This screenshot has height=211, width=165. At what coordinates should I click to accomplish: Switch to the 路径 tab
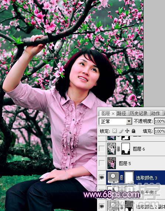[x=121, y=113]
